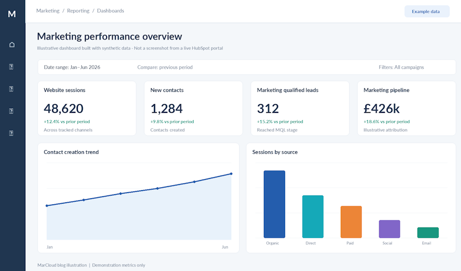Click the M logo in the sidebar
This screenshot has width=461, height=271.
(12, 14)
